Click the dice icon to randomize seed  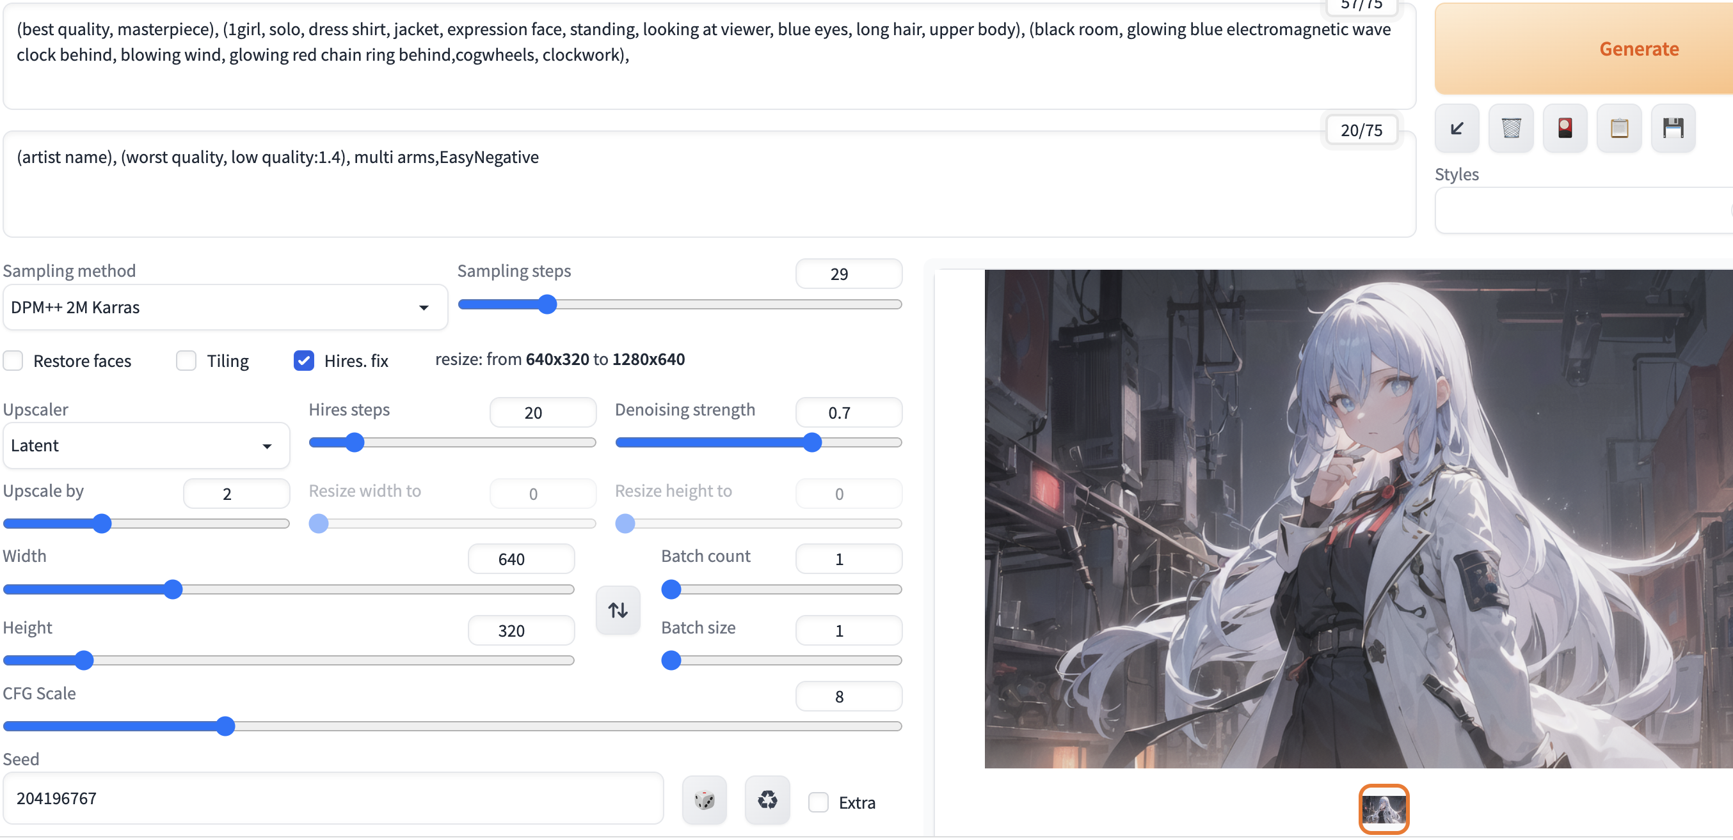[705, 800]
